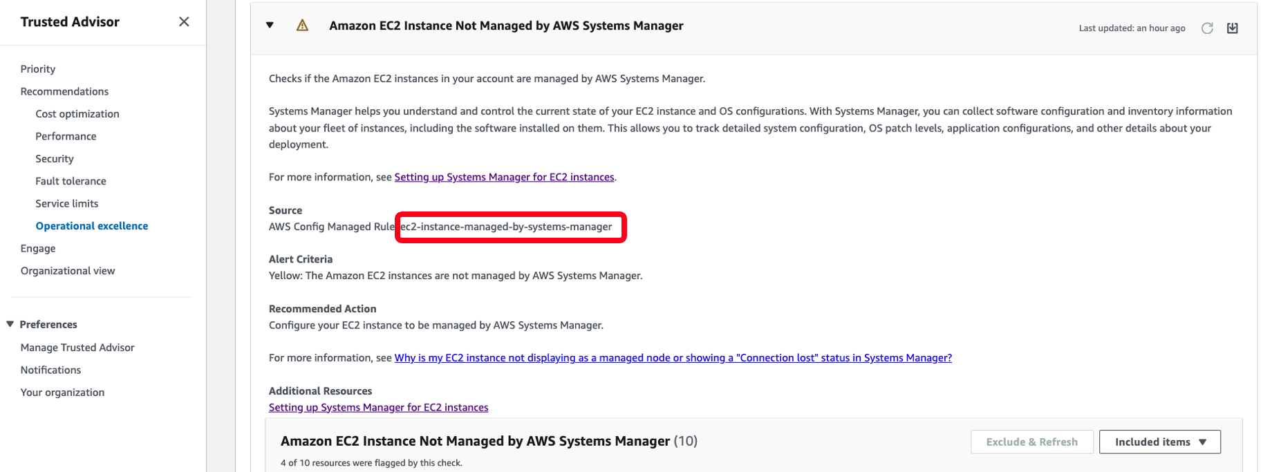The width and height of the screenshot is (1263, 472).
Task: Close the Trusted Advisor side panel
Action: click(x=184, y=21)
